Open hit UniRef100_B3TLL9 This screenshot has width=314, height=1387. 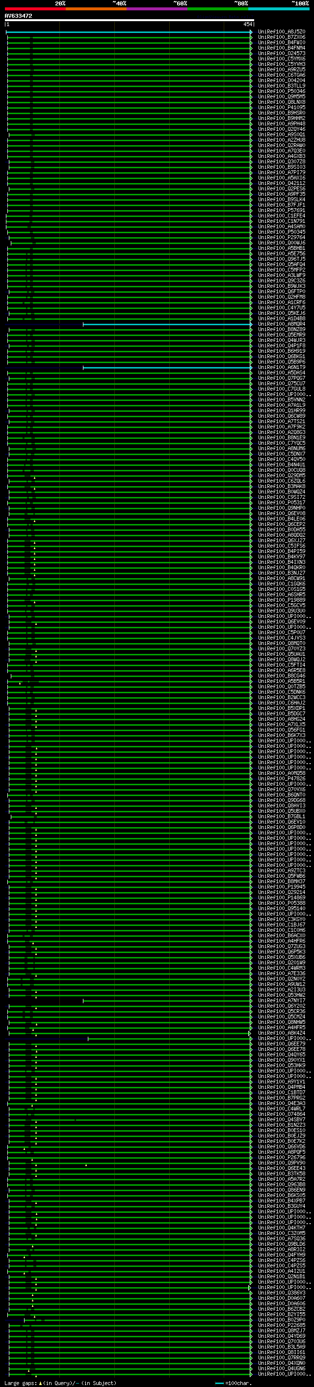click(x=282, y=86)
